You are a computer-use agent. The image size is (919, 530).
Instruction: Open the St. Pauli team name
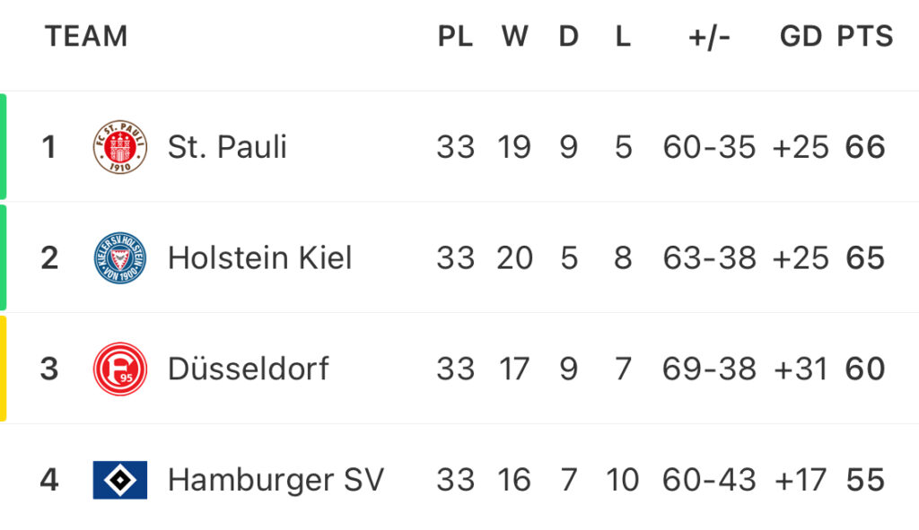tap(227, 146)
